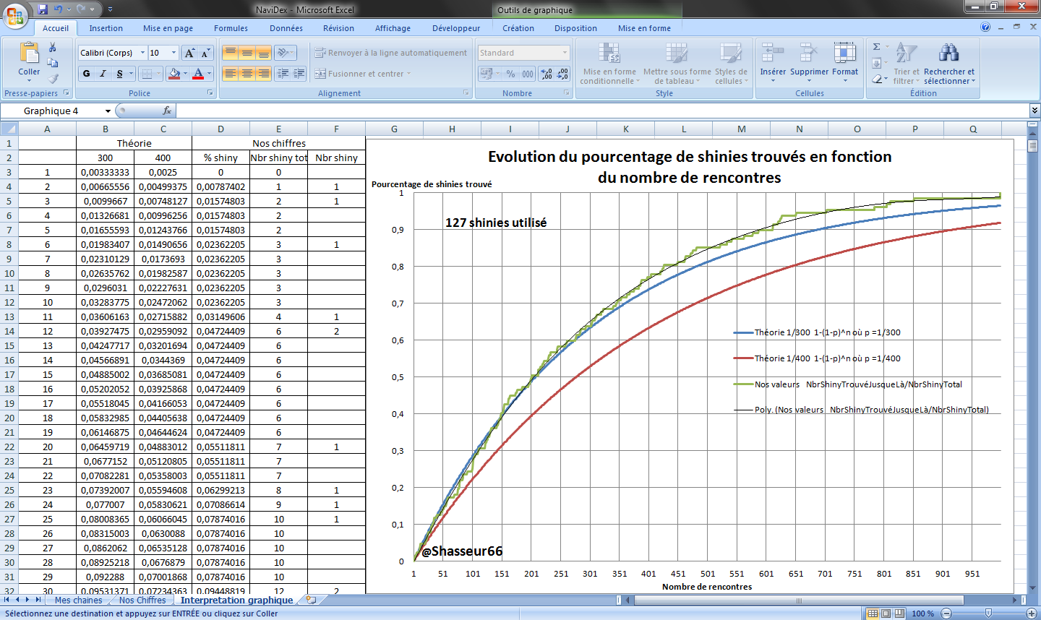Zoom in with the plus button
Viewport: 1041px width, 620px height.
(1032, 613)
